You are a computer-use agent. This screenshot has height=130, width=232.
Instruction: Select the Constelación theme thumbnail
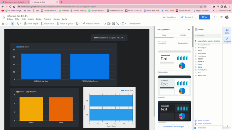pos(174,111)
